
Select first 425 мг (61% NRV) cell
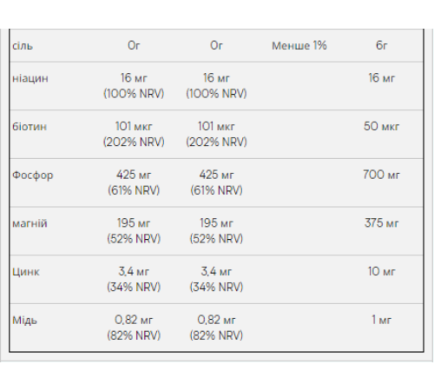pyautogui.click(x=134, y=182)
